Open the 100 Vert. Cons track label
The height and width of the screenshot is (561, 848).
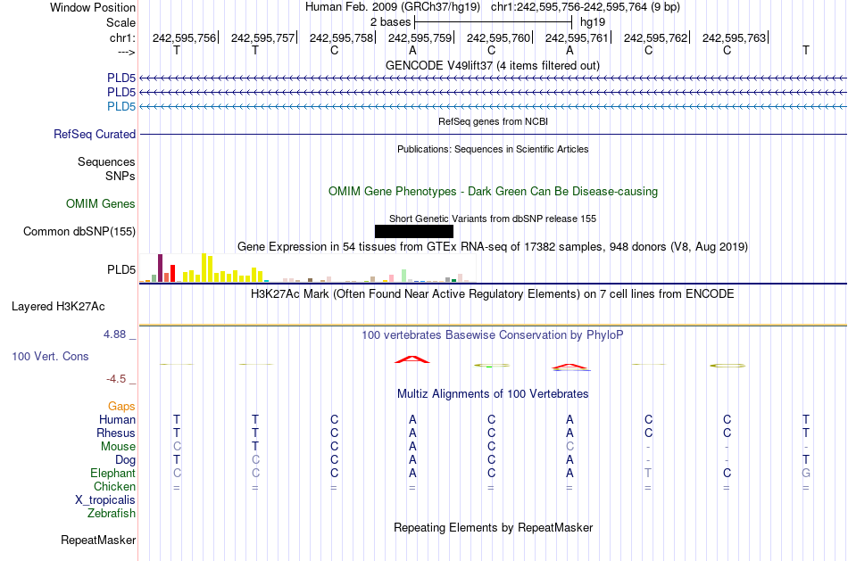[x=50, y=356]
